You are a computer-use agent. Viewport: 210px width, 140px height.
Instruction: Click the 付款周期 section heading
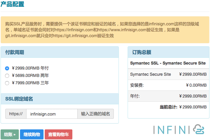click(15, 52)
